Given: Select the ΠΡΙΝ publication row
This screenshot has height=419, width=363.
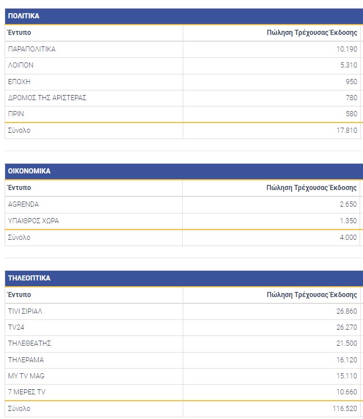Looking at the screenshot, I should tap(16, 114).
